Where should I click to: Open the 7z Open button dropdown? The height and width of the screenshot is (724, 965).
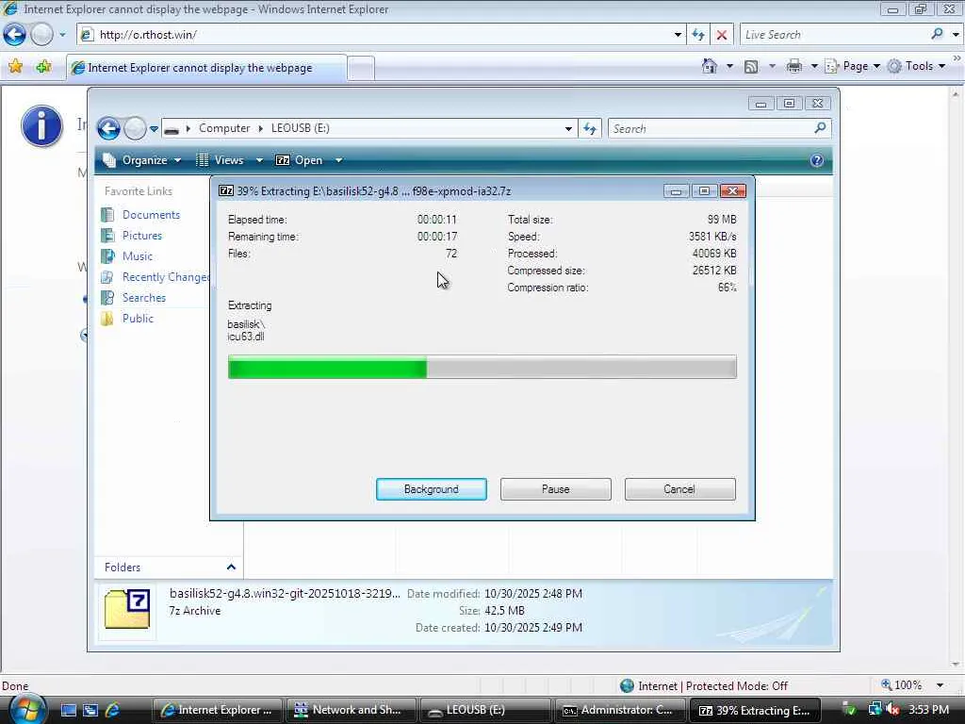coord(338,160)
